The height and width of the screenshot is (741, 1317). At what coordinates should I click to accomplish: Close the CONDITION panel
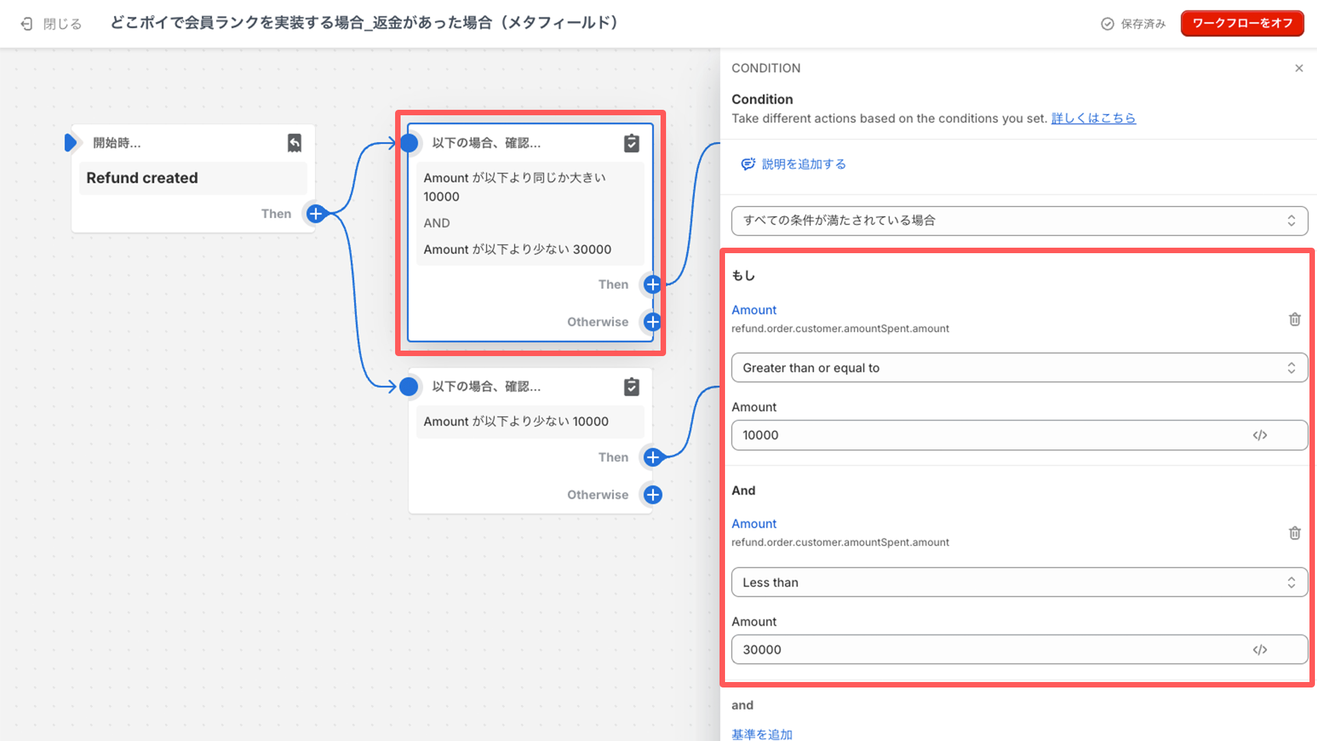point(1299,68)
